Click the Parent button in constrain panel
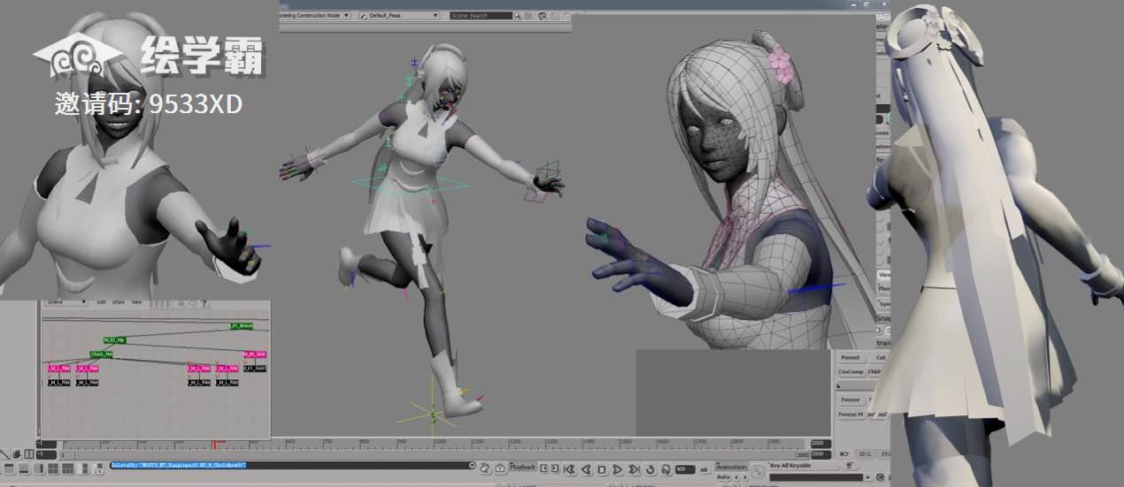Viewport: 1124px width, 487px height. (x=850, y=358)
